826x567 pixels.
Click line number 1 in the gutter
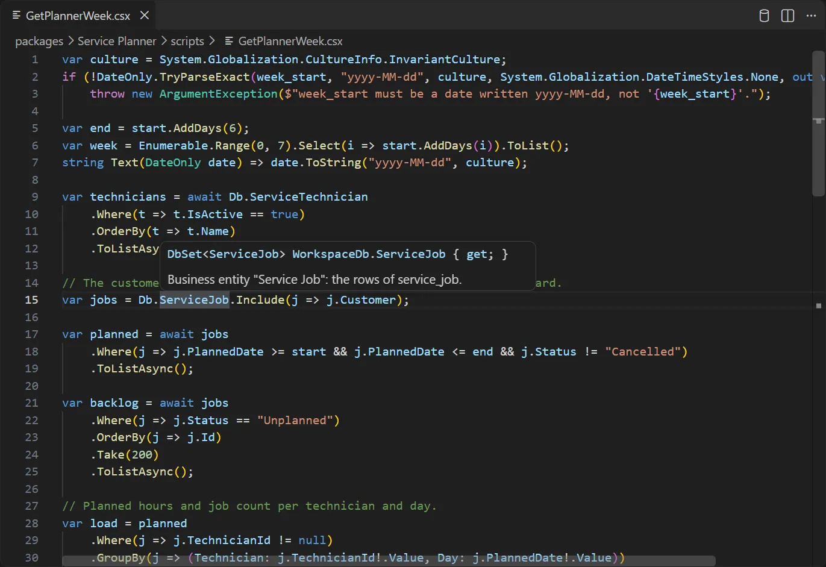(x=35, y=60)
